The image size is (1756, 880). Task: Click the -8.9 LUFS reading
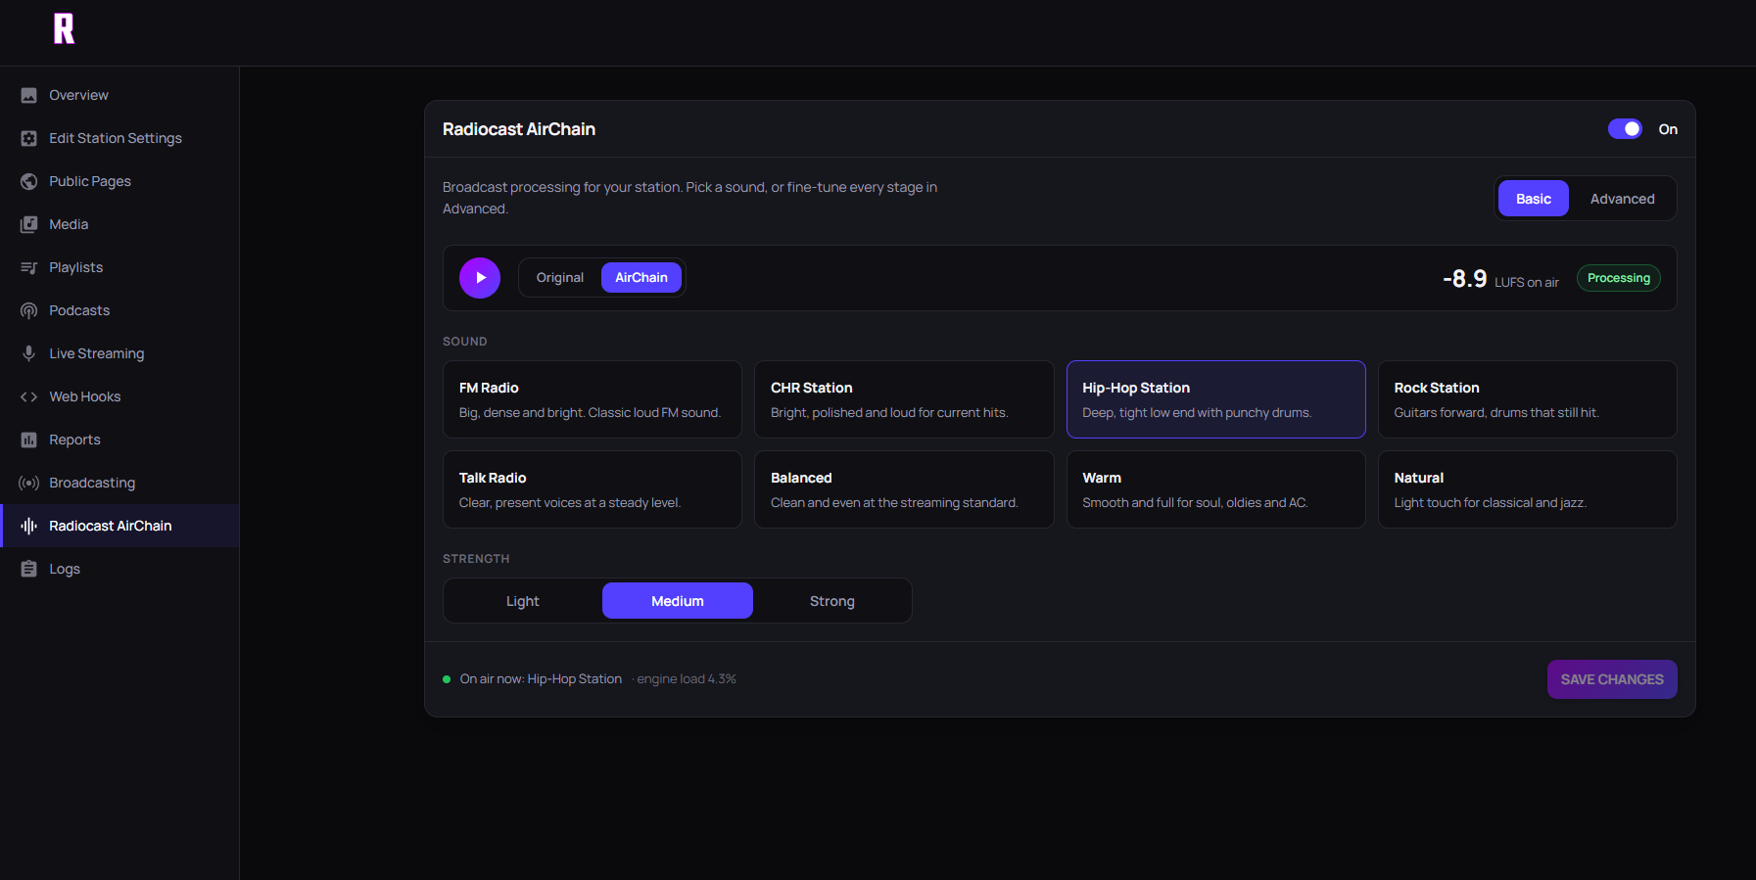(1500, 279)
